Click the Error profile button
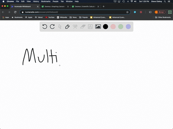The image size is (173, 129). click(160, 12)
